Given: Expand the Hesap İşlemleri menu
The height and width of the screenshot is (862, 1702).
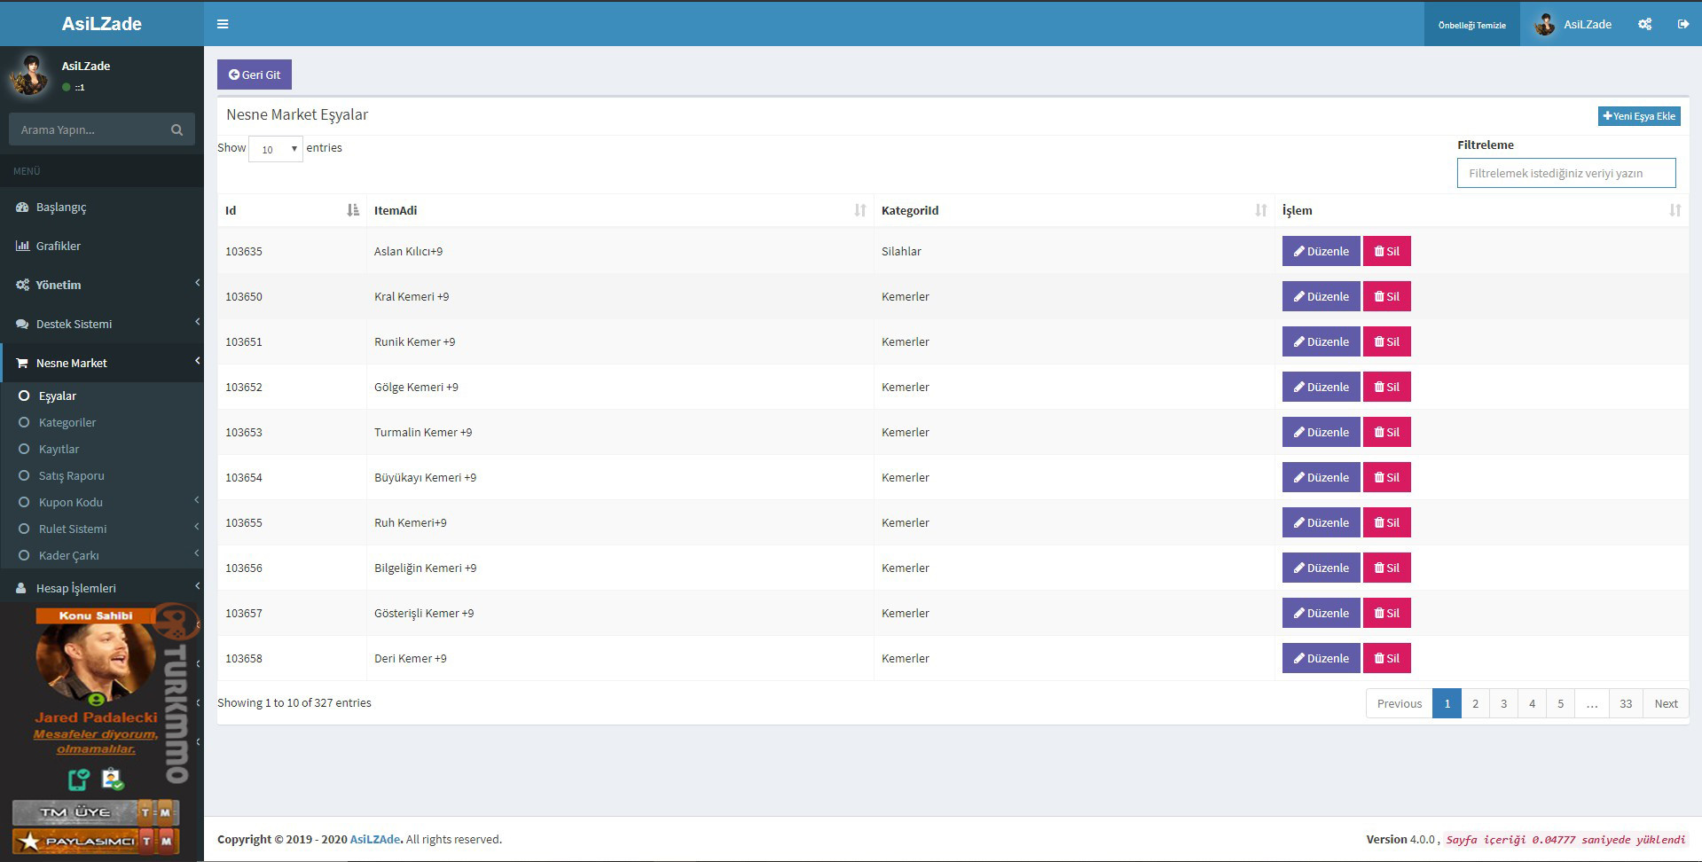Looking at the screenshot, I should (102, 588).
